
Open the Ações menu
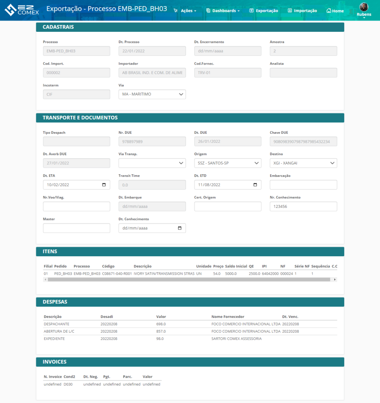click(x=185, y=11)
